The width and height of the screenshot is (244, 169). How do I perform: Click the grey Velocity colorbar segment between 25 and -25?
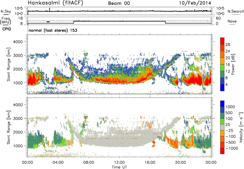point(222,127)
